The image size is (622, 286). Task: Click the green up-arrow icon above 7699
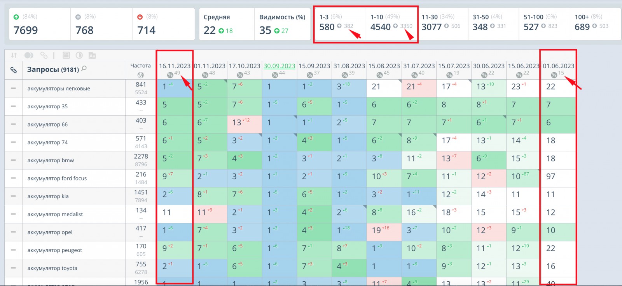click(x=16, y=17)
